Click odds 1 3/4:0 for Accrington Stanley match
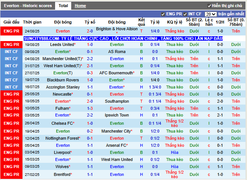This screenshot has height=180, width=247. click(155, 87)
